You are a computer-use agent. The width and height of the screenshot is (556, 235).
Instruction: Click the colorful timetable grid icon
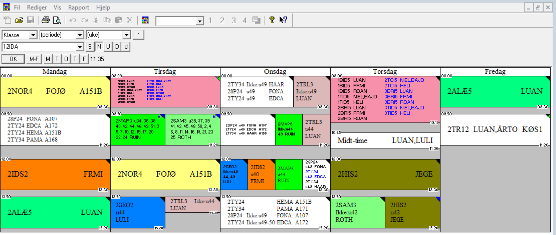(x=145, y=20)
